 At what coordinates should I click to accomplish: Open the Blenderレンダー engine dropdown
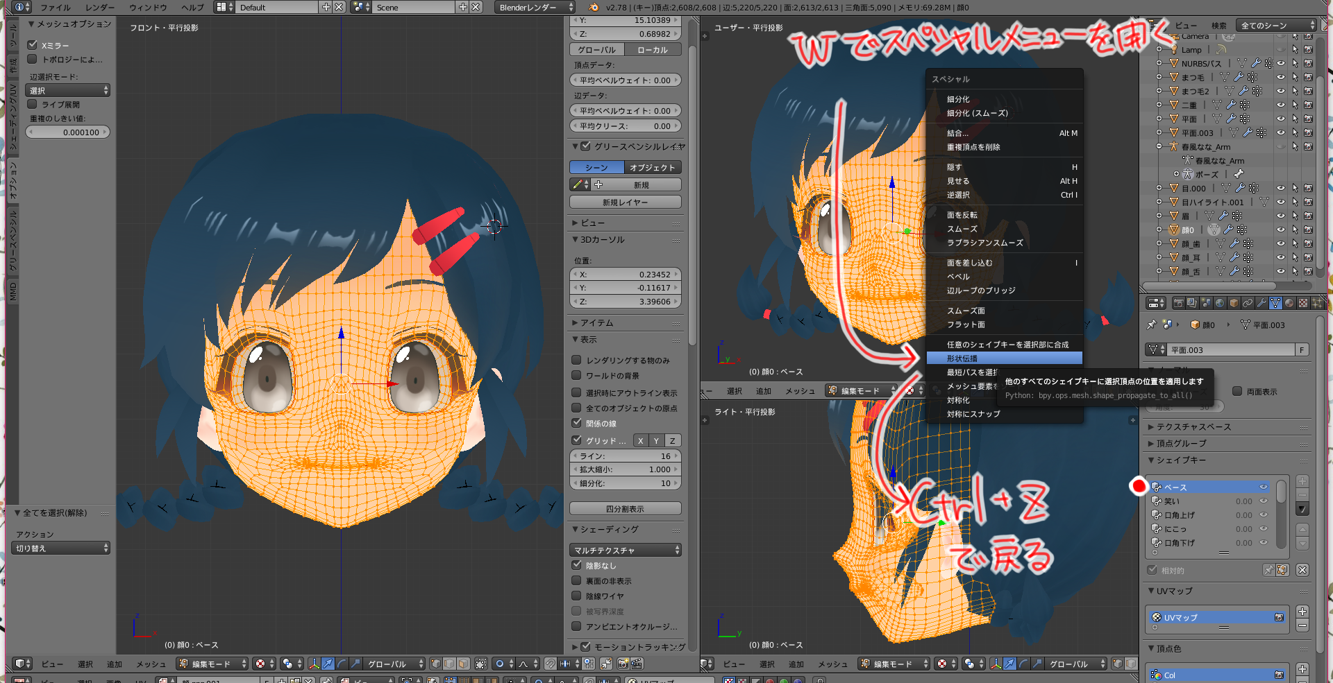pos(535,7)
